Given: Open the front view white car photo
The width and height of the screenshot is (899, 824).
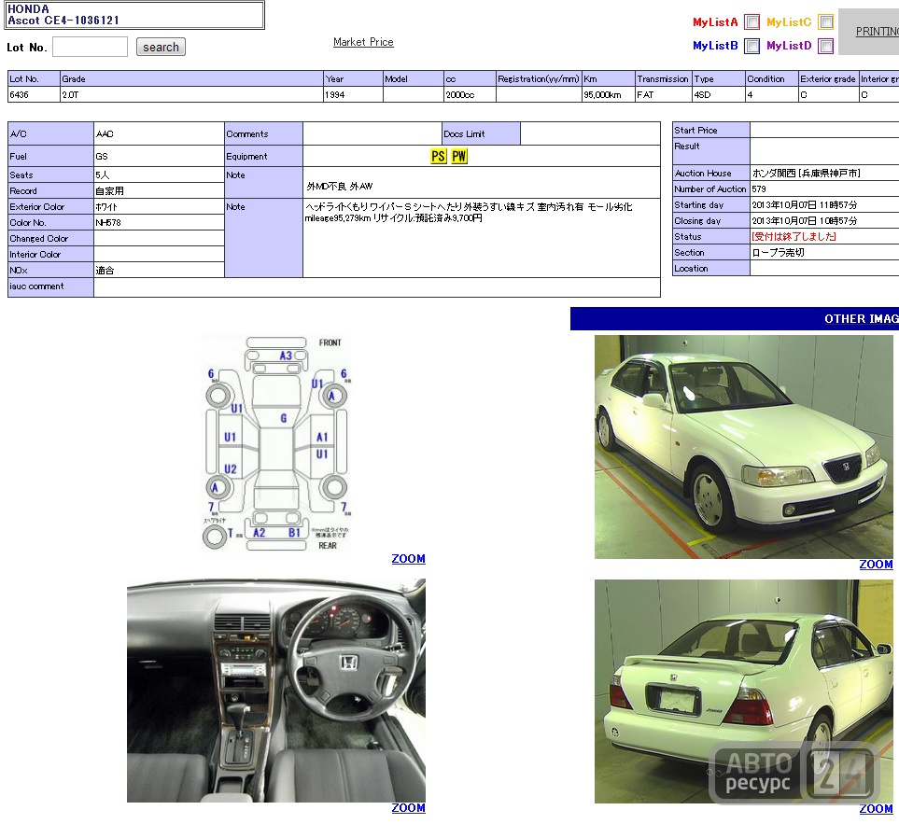Looking at the screenshot, I should pyautogui.click(x=744, y=447).
